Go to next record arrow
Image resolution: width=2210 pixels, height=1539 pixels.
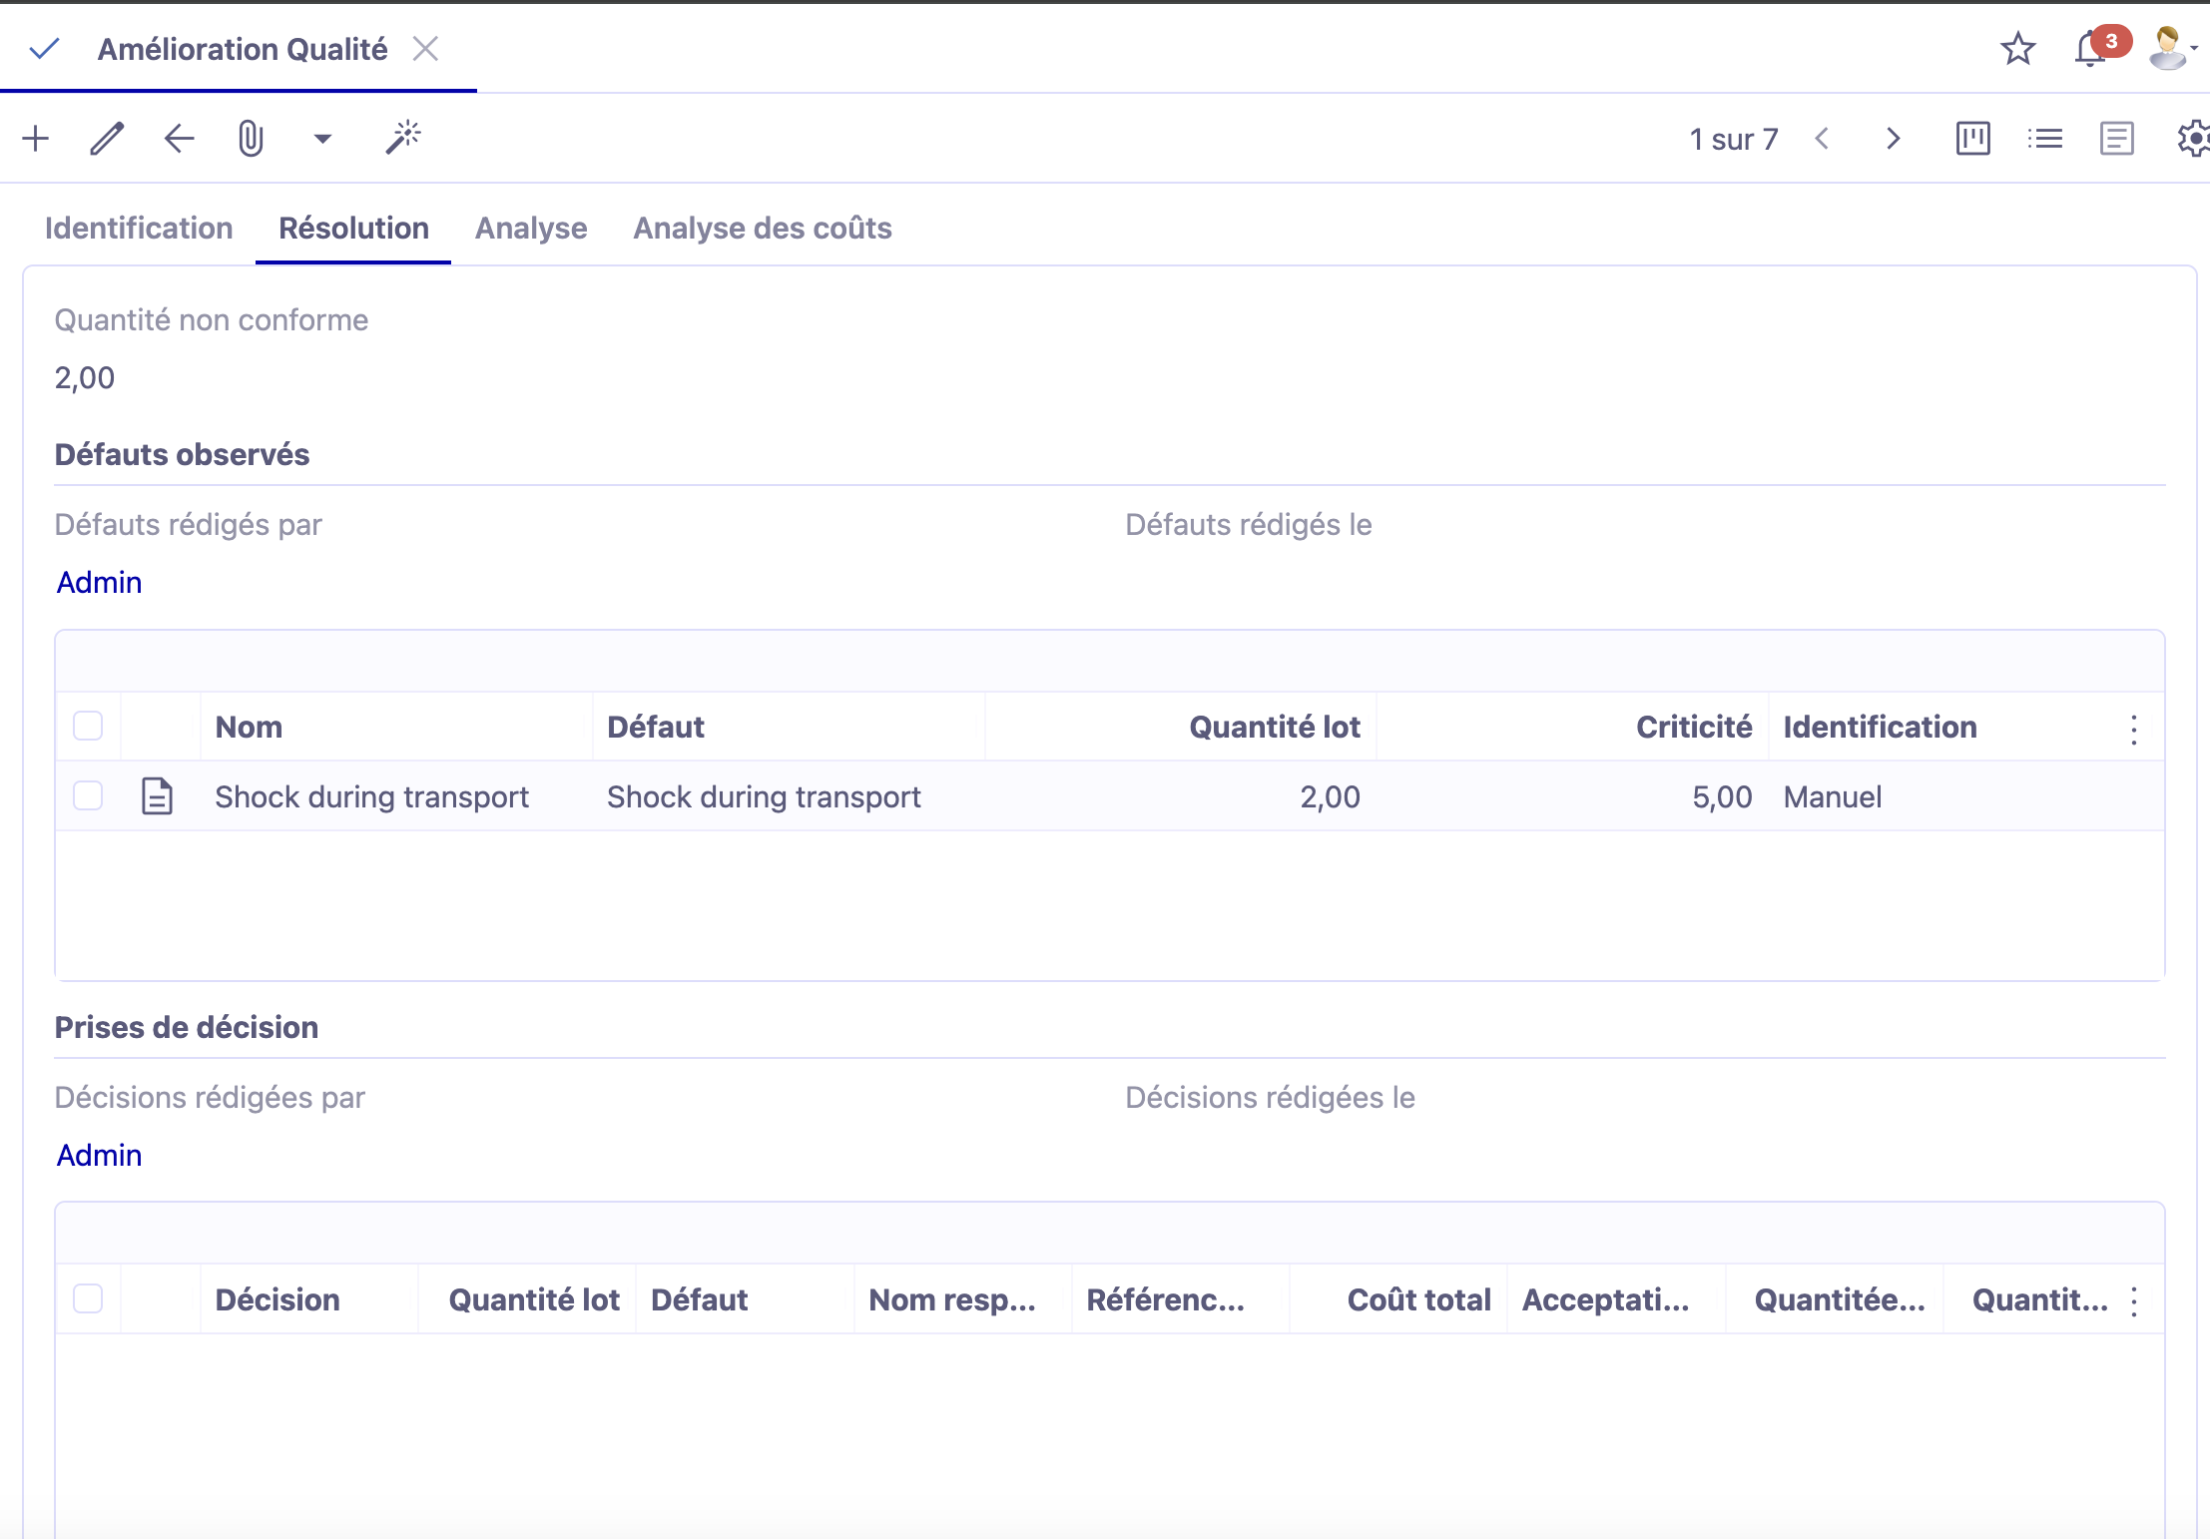tap(1893, 139)
